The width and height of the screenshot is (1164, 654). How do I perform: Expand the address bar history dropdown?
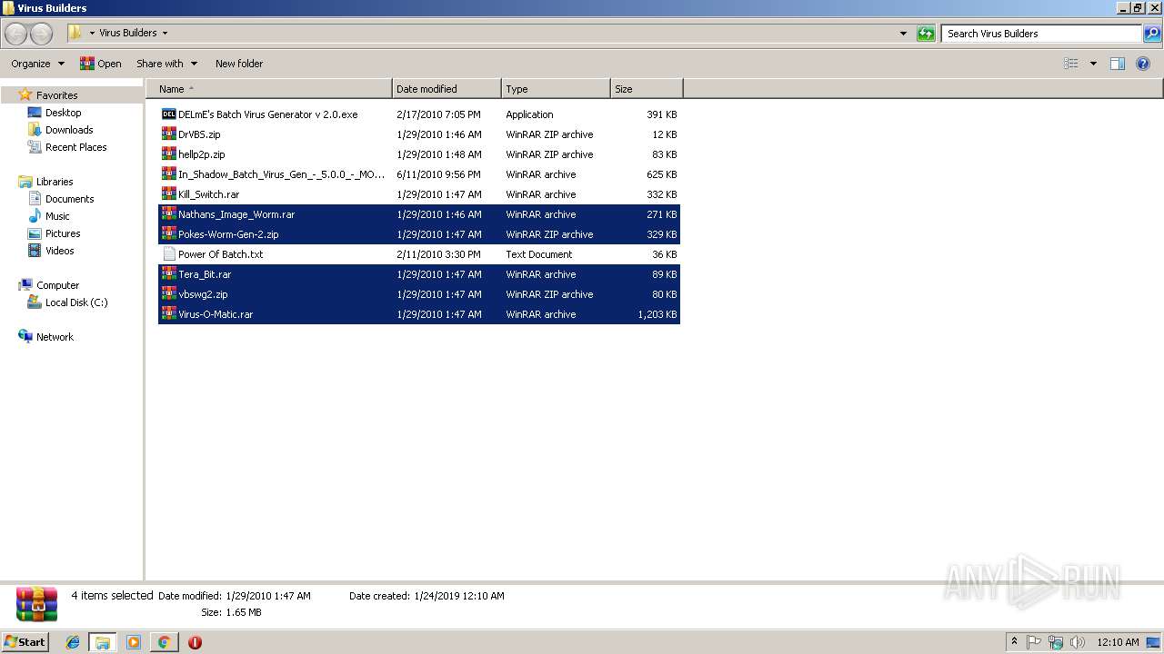tap(903, 34)
